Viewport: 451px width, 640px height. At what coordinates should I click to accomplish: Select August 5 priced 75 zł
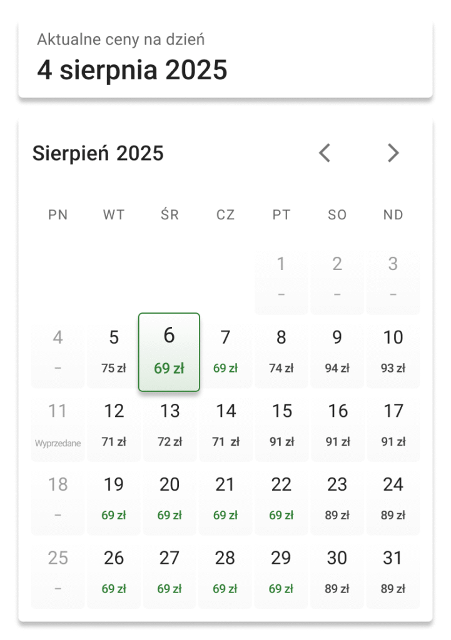pyautogui.click(x=114, y=352)
